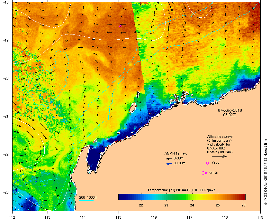Image resolution: width=270 pixels, height=219 pixels.
Task: Click the magenta drifter symbol in the legend
Action: pyautogui.click(x=205, y=173)
